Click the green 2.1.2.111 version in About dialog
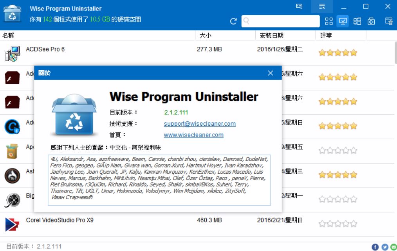 [x=176, y=112]
